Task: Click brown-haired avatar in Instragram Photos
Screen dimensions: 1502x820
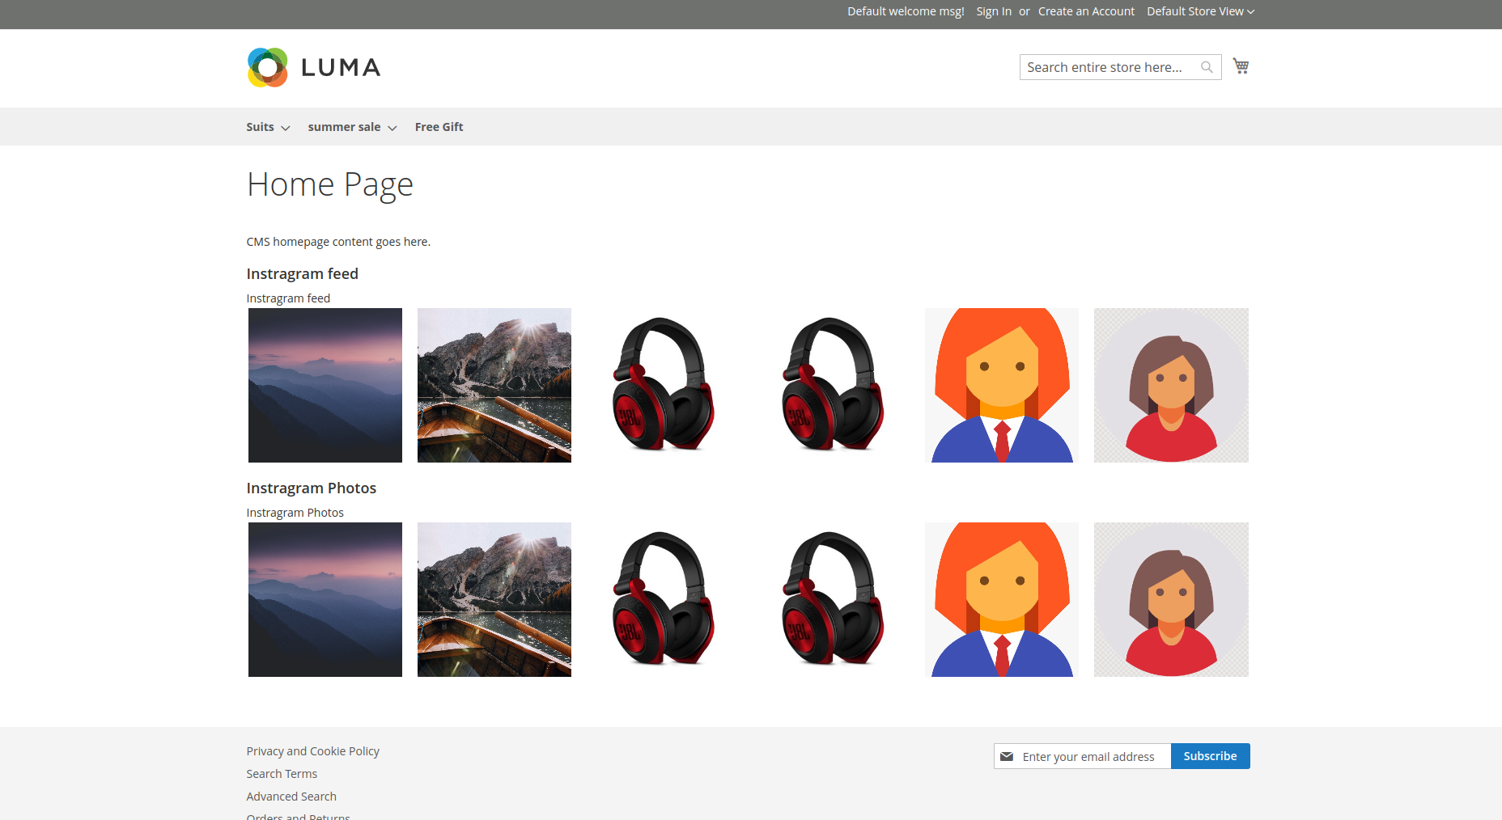Action: tap(1171, 599)
